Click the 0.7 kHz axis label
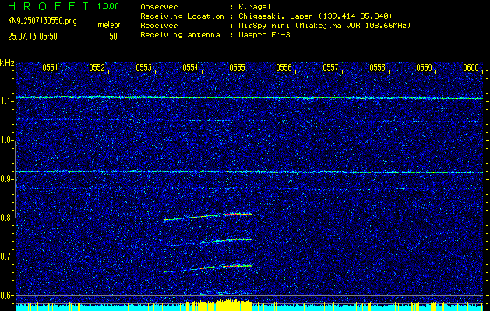 (5, 257)
